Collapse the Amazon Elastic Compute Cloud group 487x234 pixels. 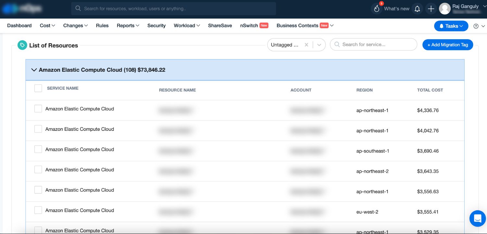click(34, 70)
